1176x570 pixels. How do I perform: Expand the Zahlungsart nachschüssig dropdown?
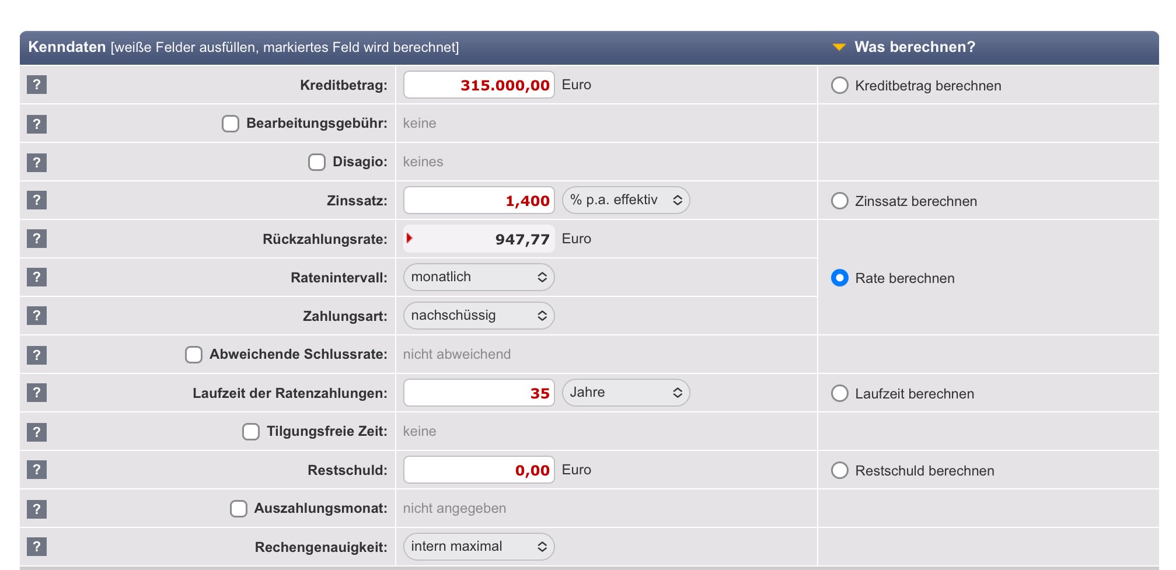(479, 316)
